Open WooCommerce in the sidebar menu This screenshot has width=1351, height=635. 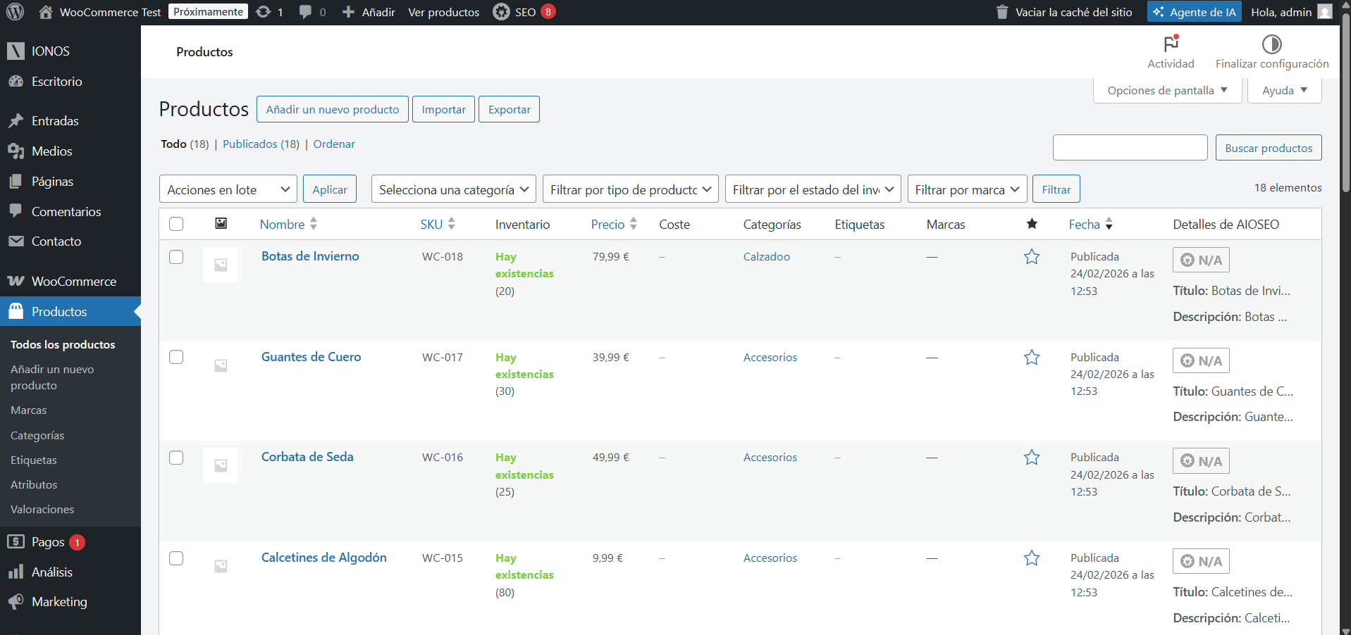73,282
